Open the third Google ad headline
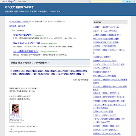The image size is (136, 136). tap(26, 51)
